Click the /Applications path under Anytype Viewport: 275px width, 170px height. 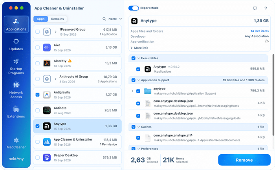tap(163, 72)
